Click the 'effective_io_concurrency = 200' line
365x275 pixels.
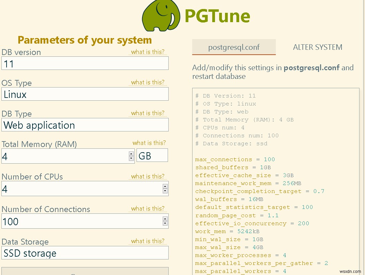point(252,223)
